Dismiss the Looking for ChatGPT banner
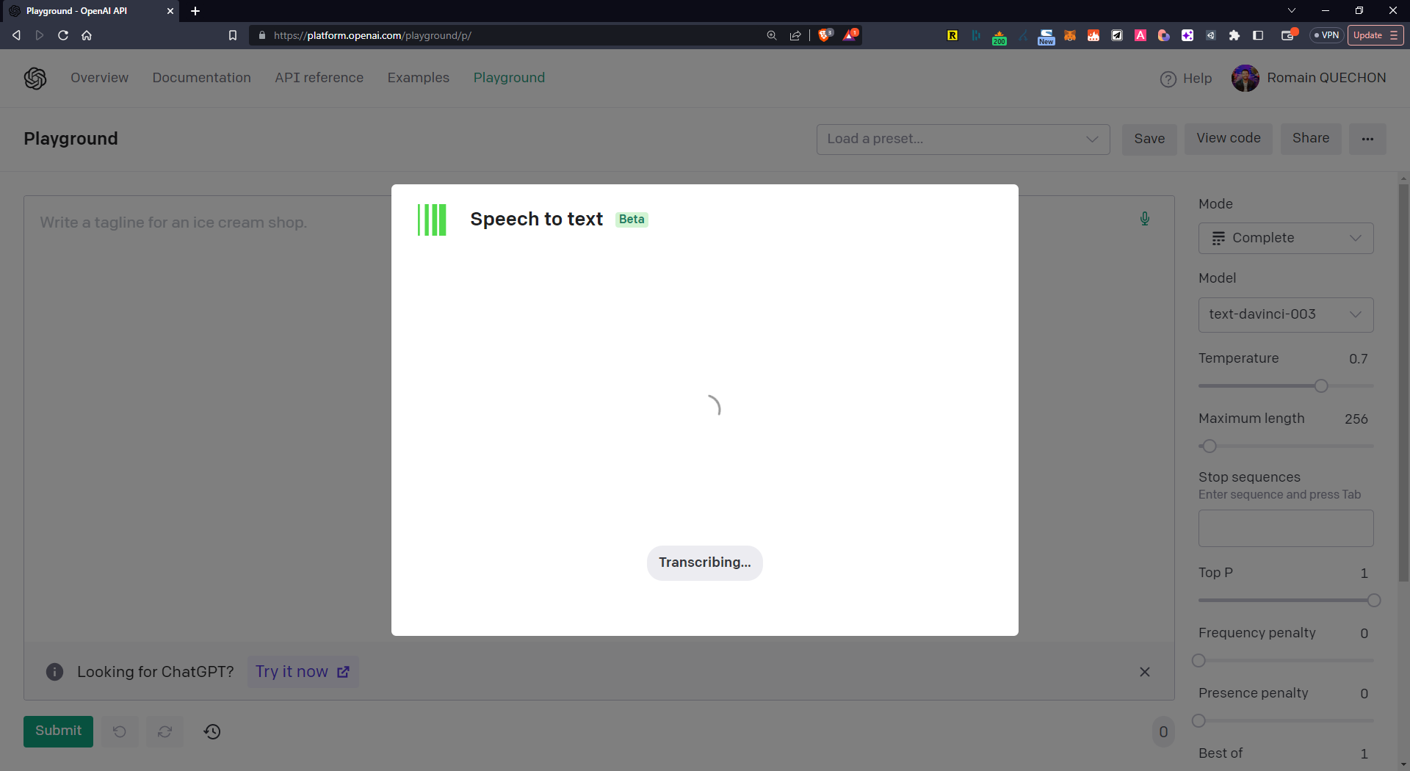Viewport: 1410px width, 771px height. pos(1144,672)
